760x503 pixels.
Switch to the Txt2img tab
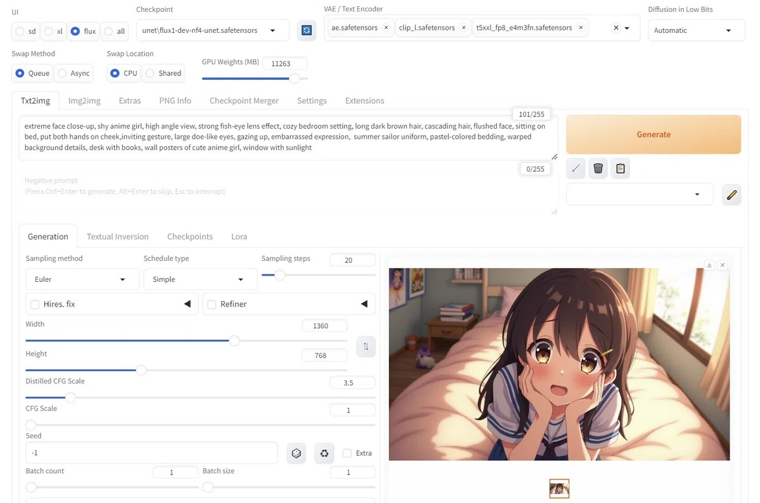(35, 101)
